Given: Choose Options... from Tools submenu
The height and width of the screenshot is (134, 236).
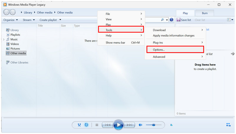Looking at the screenshot, I should click(175, 50).
